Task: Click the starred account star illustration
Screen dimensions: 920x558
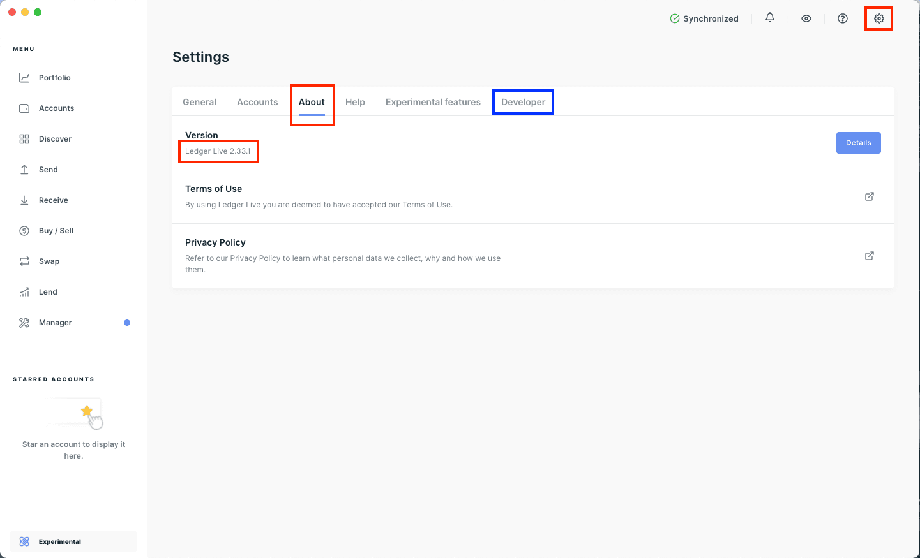Action: coord(87,411)
